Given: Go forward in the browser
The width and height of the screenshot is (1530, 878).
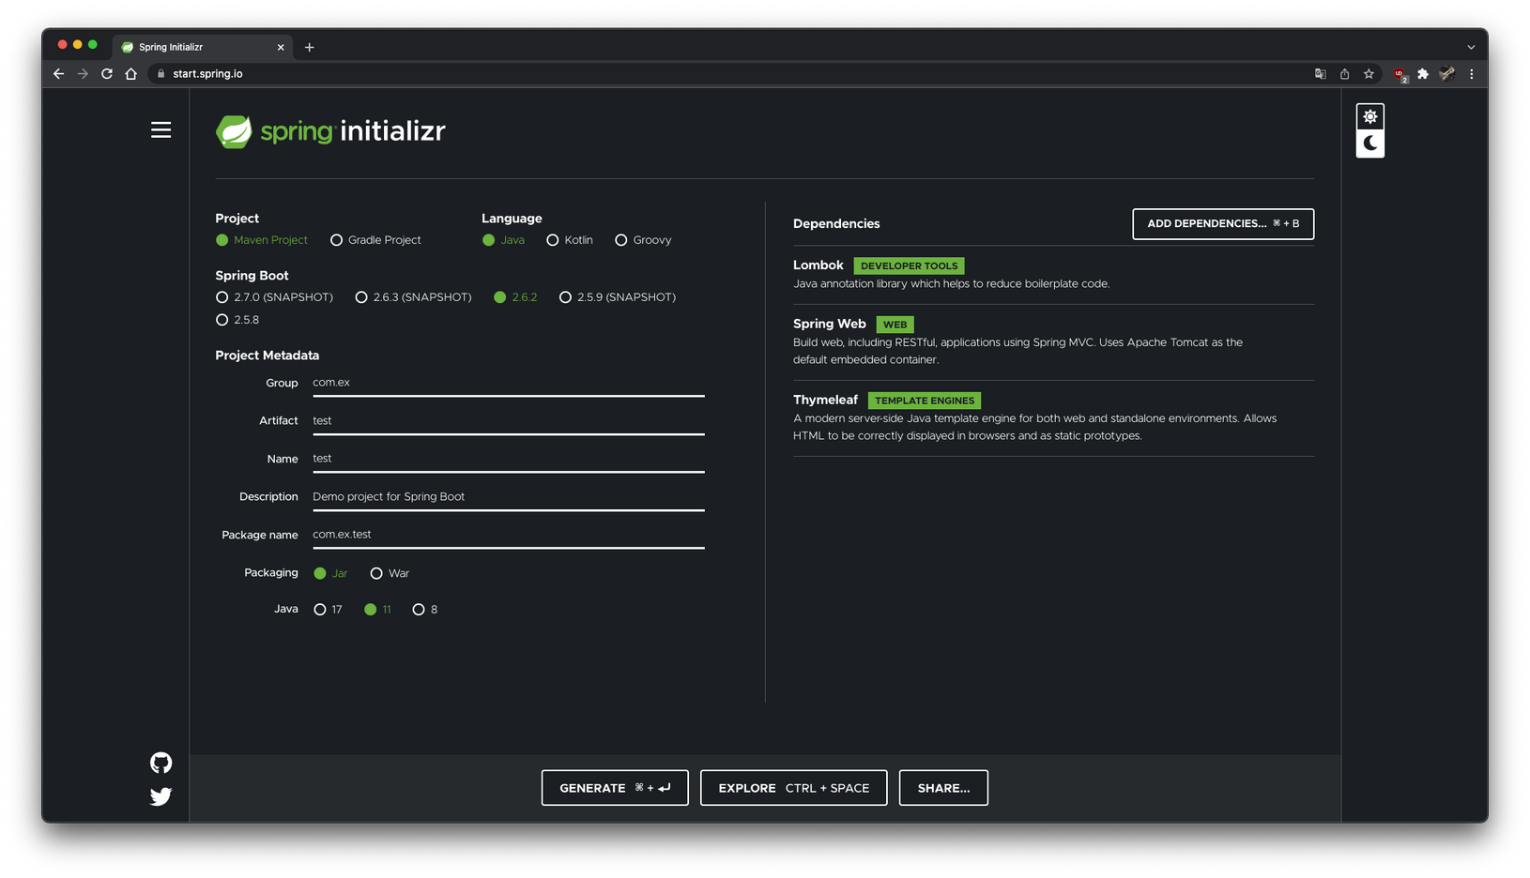Looking at the screenshot, I should coord(83,74).
